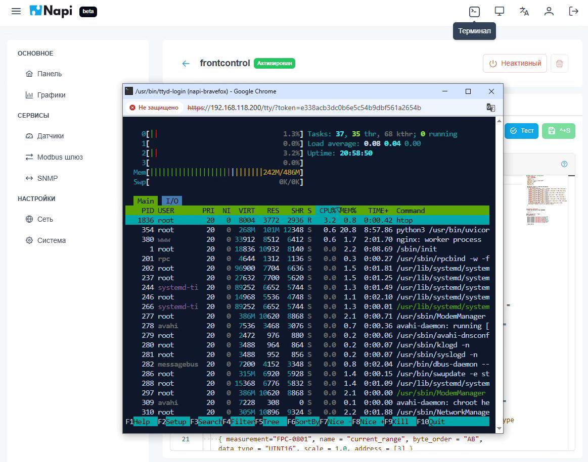Click the monitor display icon in top bar
This screenshot has height=462, width=588.
click(499, 11)
